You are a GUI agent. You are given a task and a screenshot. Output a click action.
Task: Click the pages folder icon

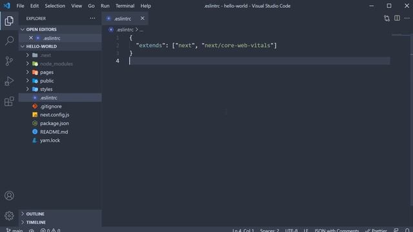[x=35, y=72]
